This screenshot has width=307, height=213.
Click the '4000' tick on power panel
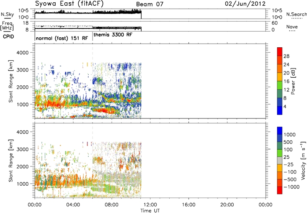tap(22, 52)
